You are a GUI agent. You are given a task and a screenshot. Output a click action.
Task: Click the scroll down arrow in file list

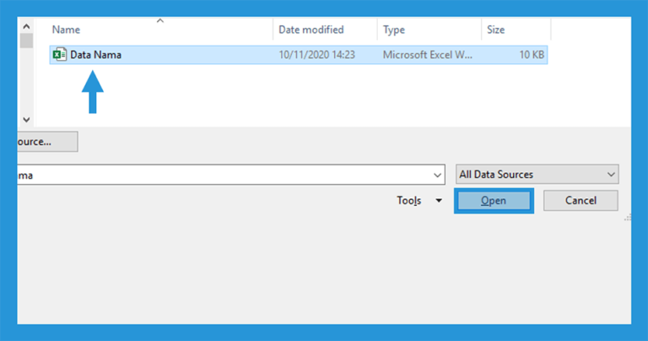click(x=26, y=120)
